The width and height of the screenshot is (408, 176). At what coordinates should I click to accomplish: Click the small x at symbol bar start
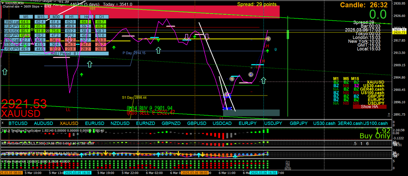coord(3,123)
